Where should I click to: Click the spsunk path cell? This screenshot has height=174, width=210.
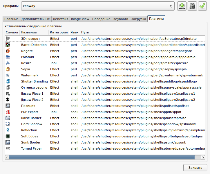click(134, 142)
